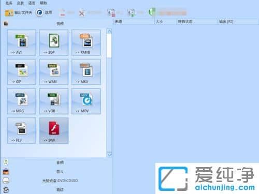Select the -> MKV conversion tile
259x194 pixels.
pyautogui.click(x=86, y=72)
